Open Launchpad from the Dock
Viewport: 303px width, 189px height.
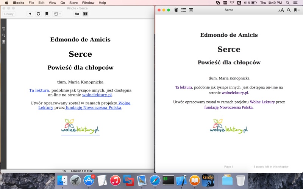pyautogui.click(x=75, y=181)
